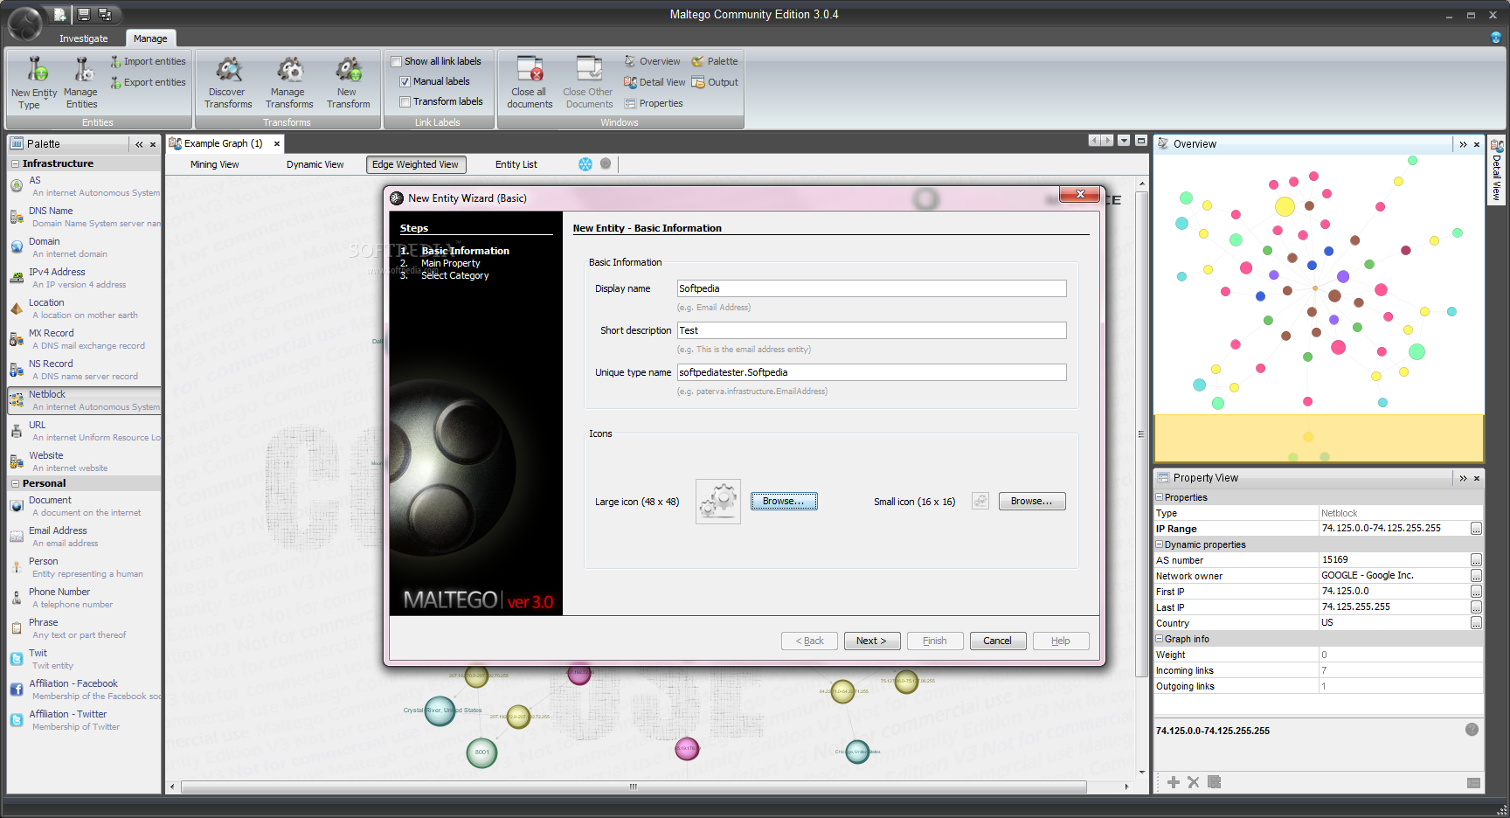The width and height of the screenshot is (1510, 818).
Task: Click the Maltego application orb button
Action: coord(25,24)
